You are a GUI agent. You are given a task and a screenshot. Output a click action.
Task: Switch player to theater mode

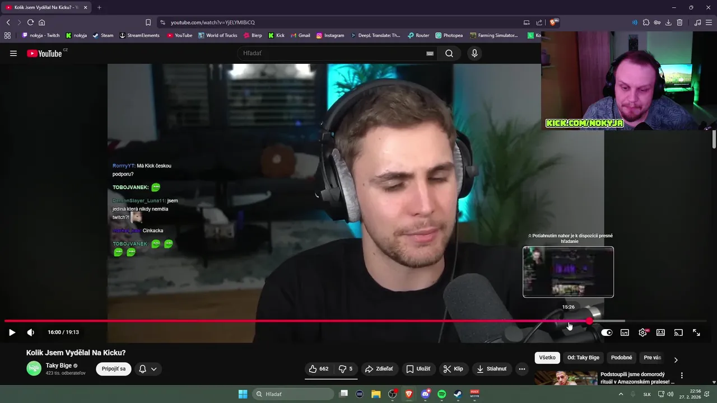click(660, 332)
